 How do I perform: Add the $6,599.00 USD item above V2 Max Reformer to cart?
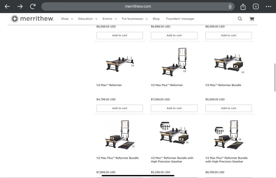(x=120, y=36)
